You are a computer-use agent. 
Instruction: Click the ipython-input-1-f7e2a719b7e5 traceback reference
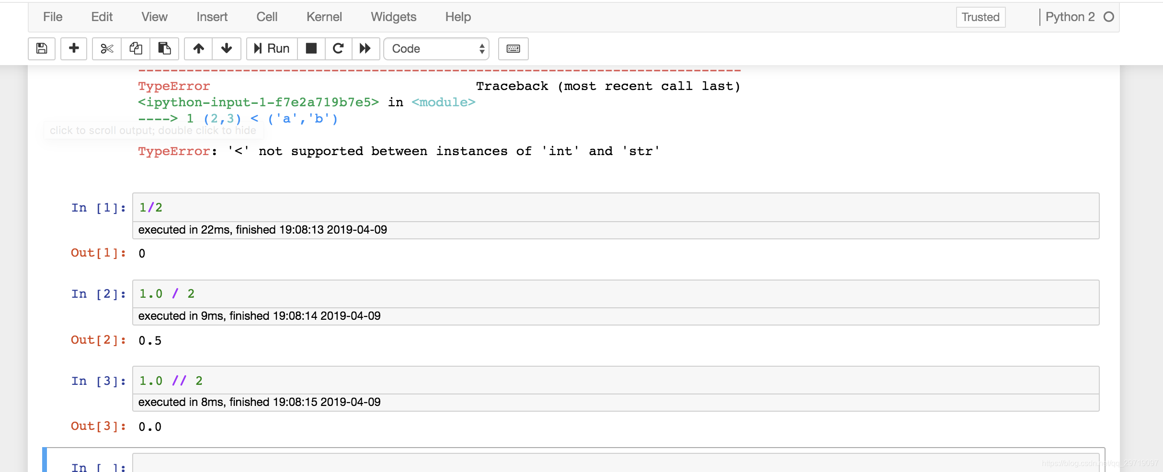coord(259,102)
